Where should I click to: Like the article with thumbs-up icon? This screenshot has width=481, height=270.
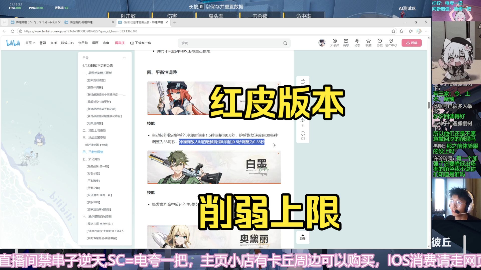point(303,81)
